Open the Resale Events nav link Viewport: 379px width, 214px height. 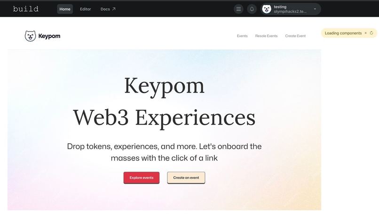tap(266, 36)
